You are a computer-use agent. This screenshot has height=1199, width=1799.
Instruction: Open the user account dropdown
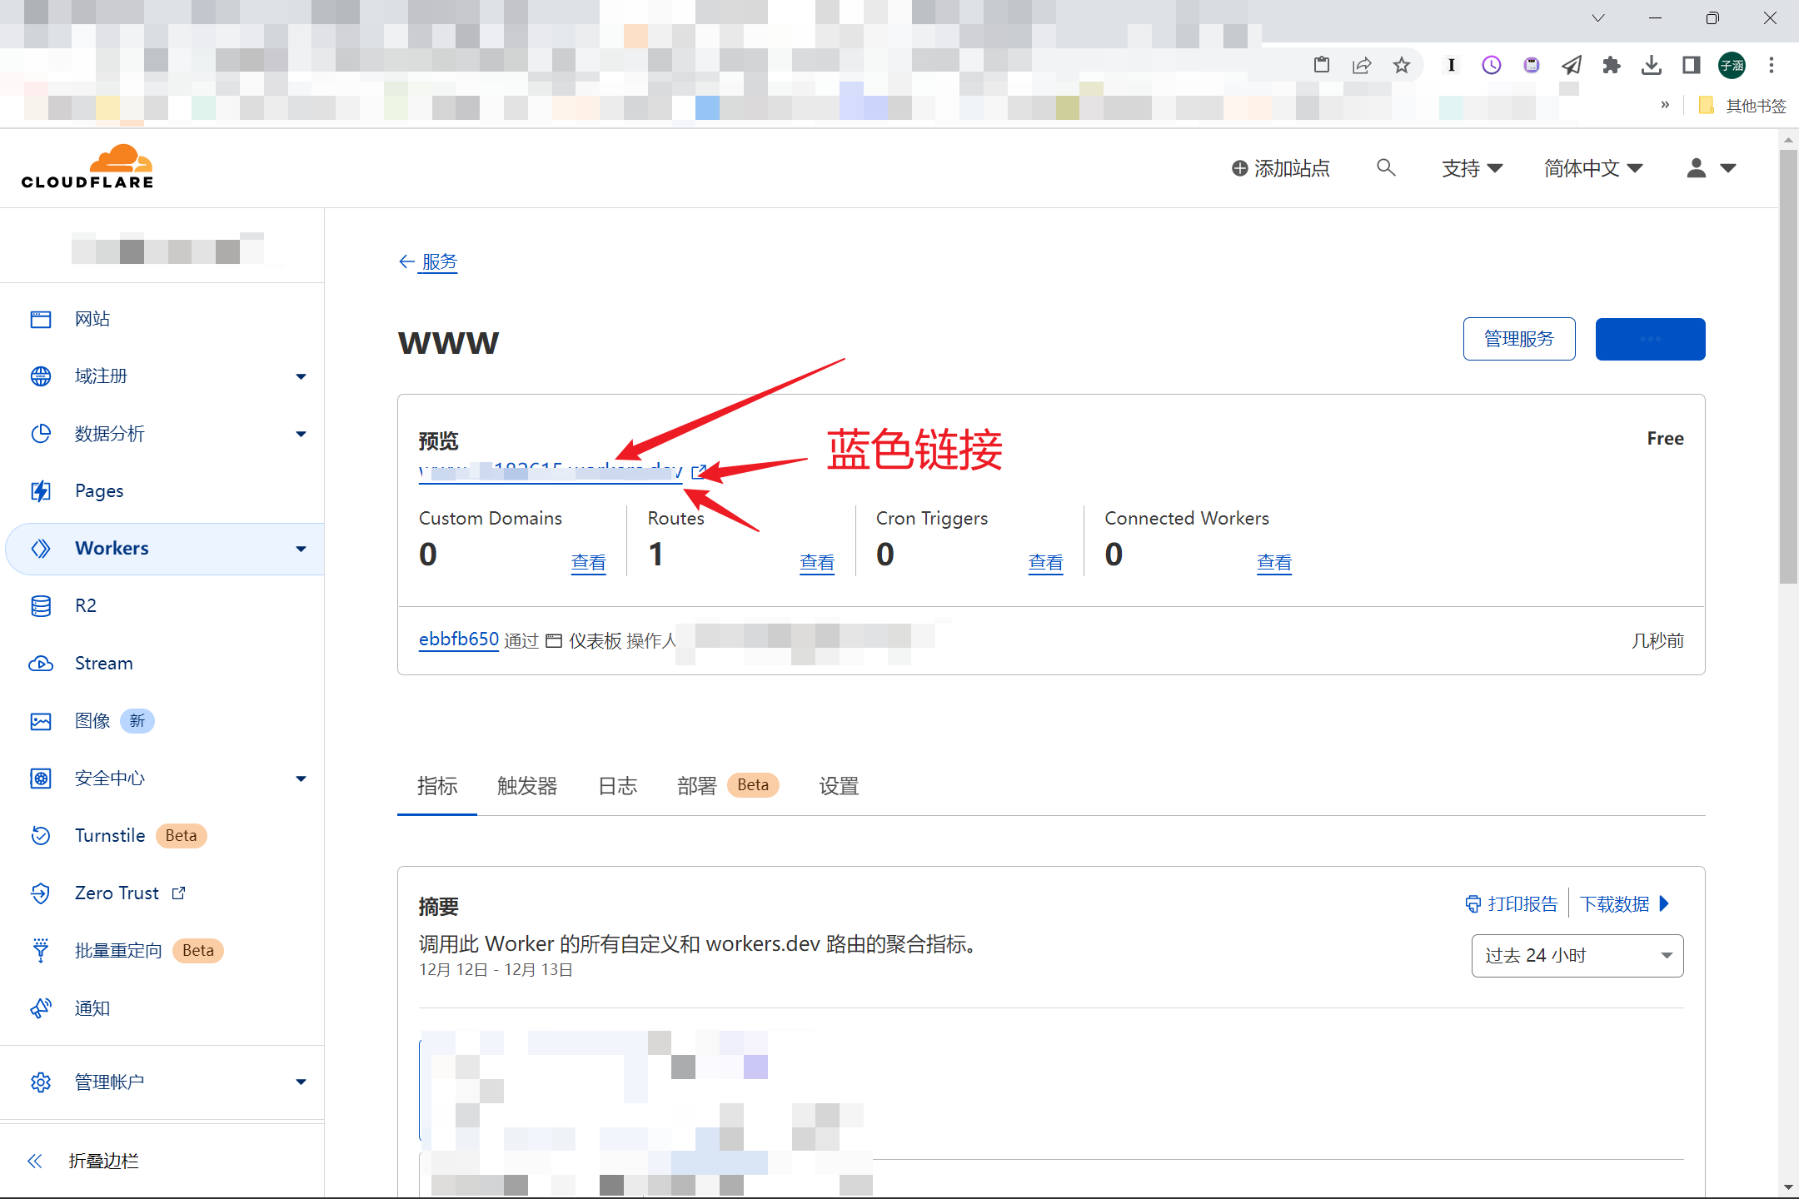1711,168
